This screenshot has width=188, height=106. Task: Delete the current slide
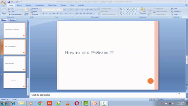tap(34, 14)
